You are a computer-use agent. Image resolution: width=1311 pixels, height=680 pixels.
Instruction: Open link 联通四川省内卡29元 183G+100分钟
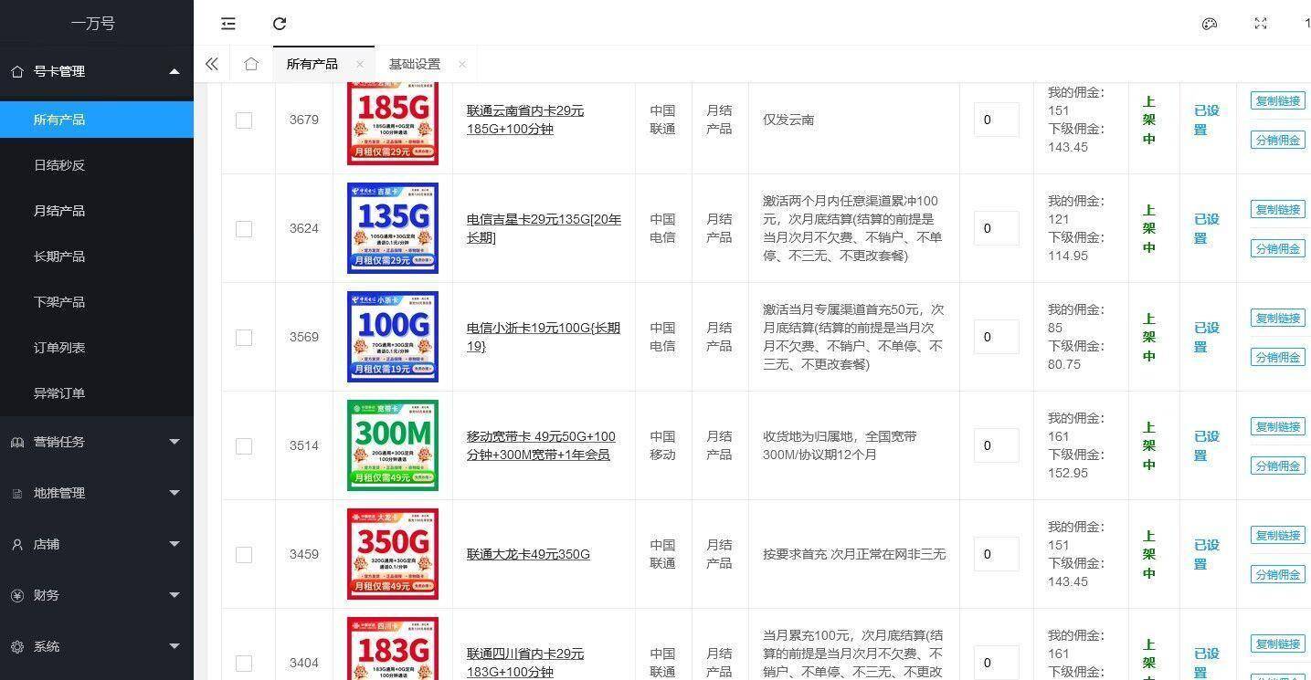(525, 663)
